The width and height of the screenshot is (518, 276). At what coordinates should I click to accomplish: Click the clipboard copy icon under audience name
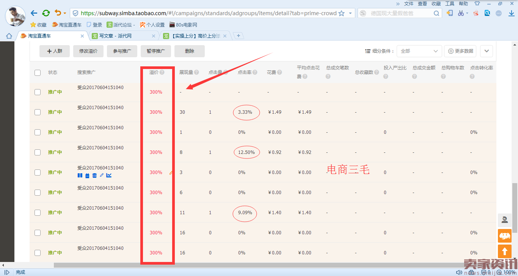pos(87,175)
